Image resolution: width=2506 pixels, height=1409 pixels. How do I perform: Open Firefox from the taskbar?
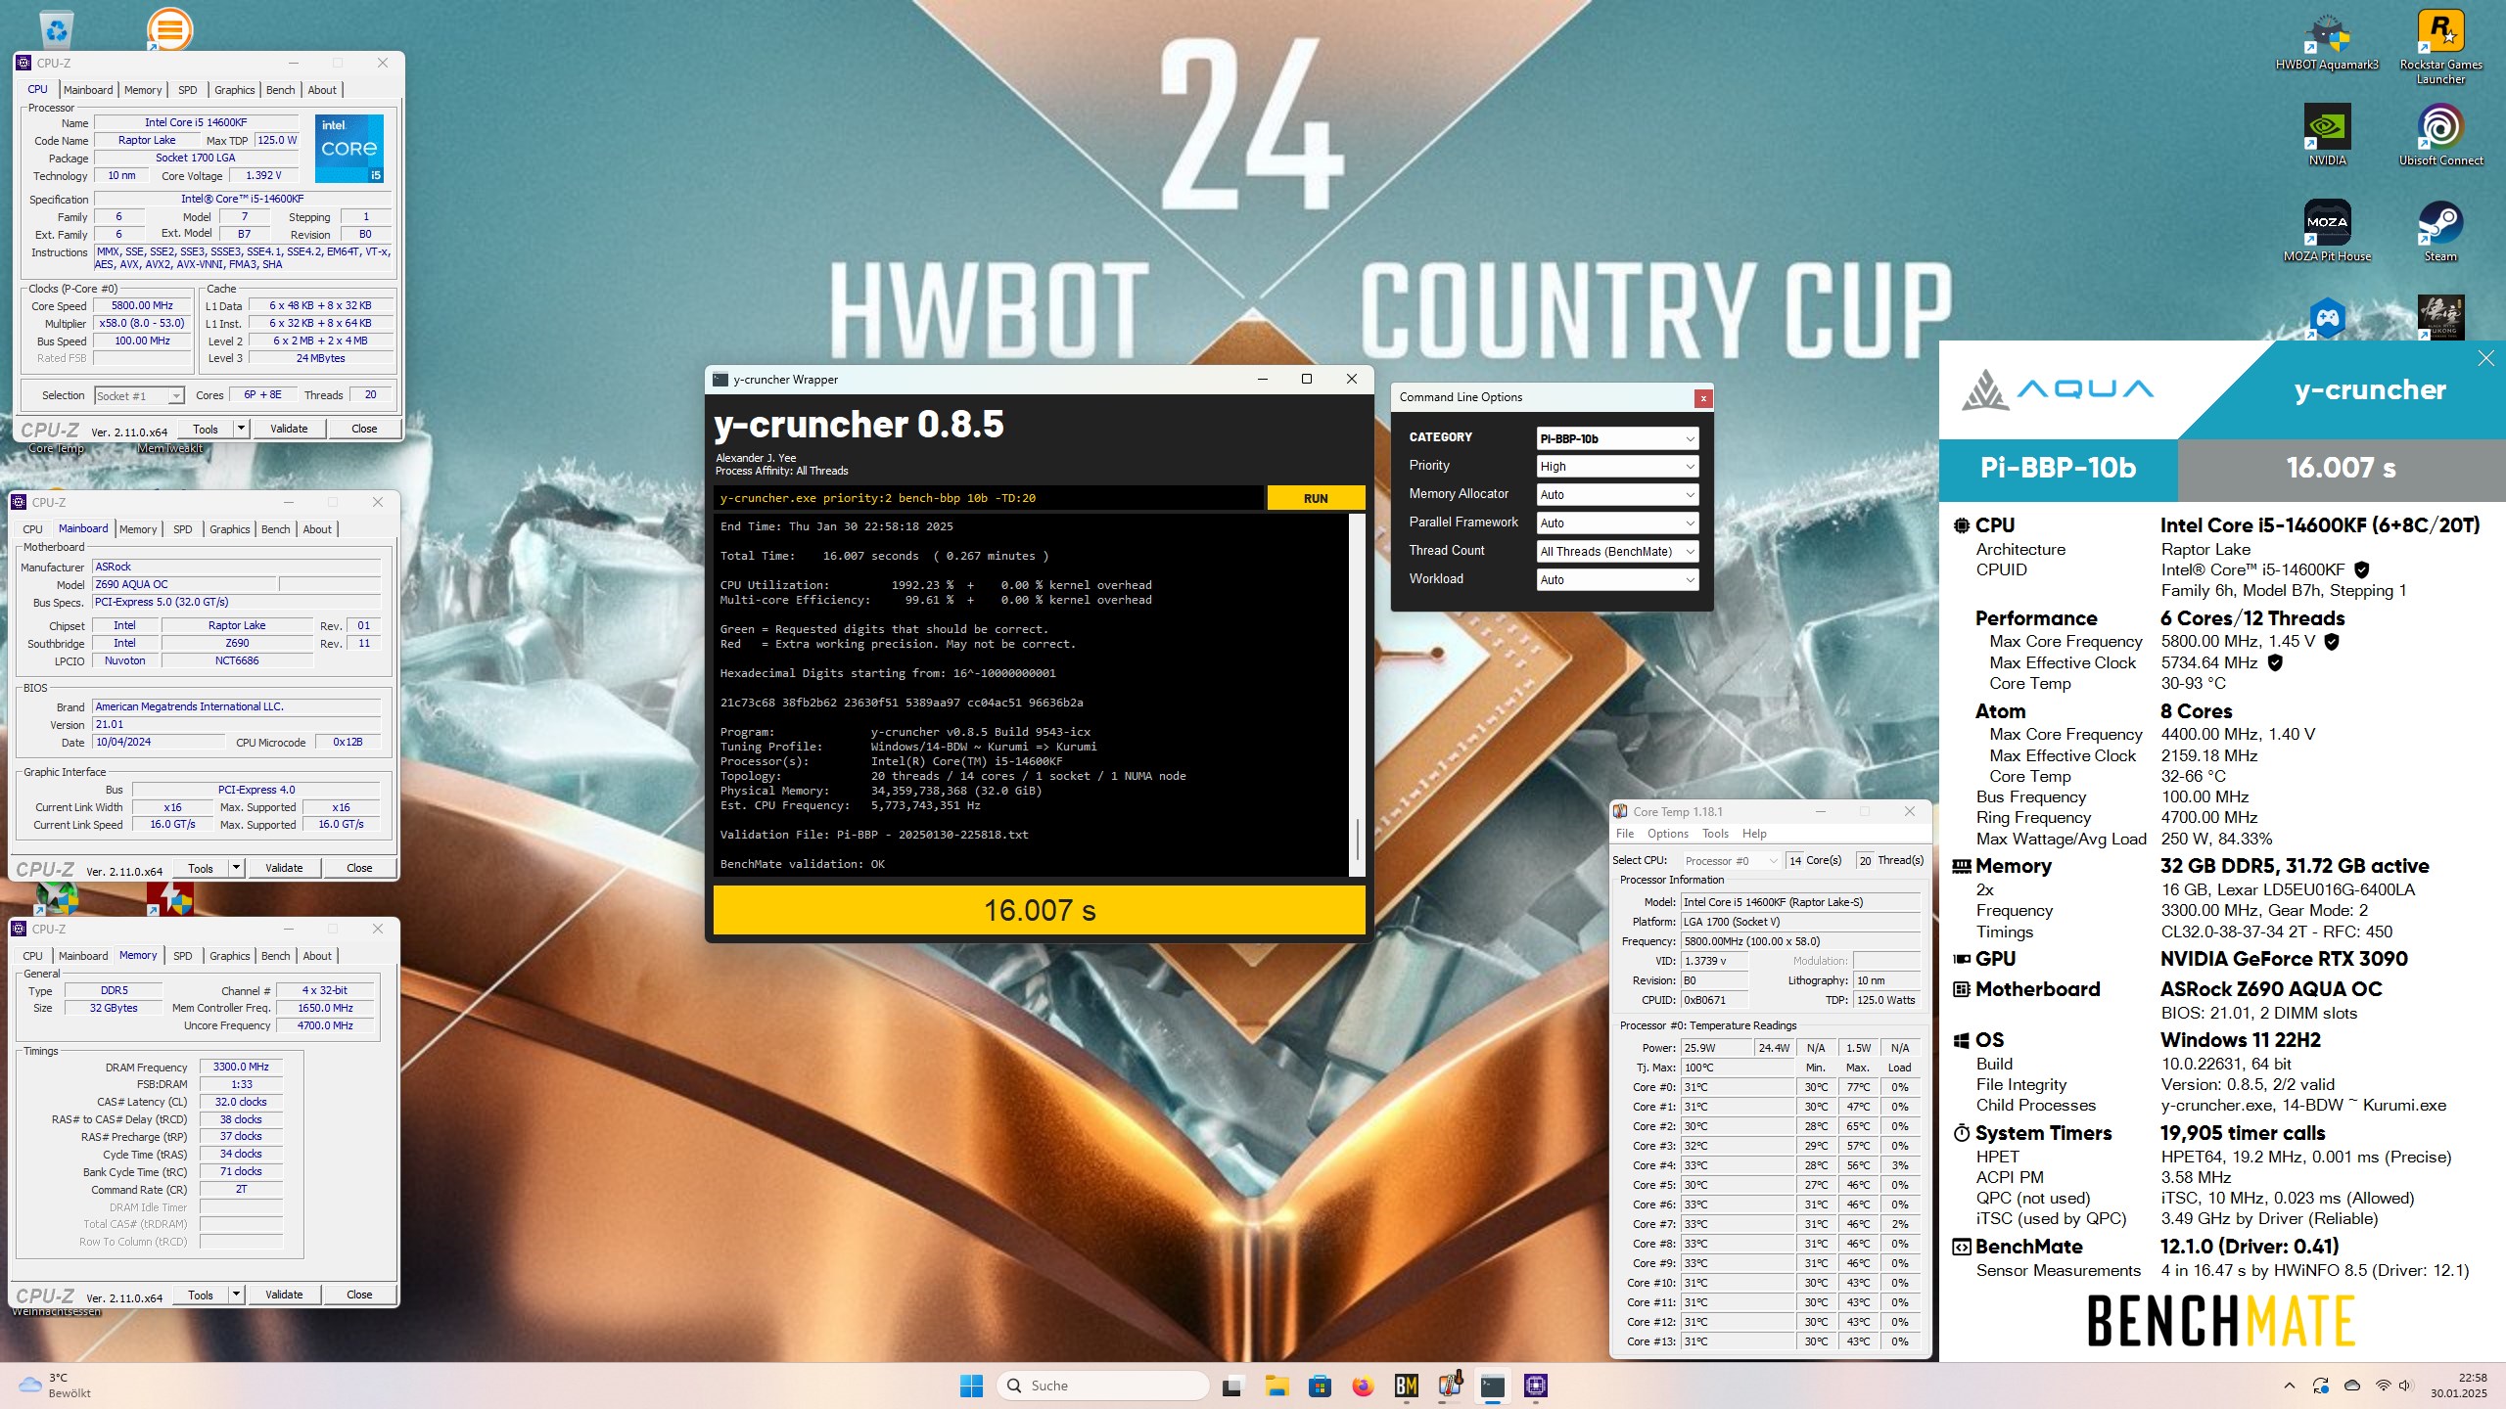tap(1363, 1386)
